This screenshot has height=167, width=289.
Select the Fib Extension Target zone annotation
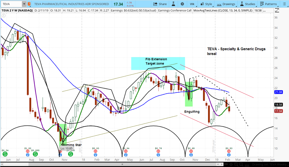(x=156, y=61)
